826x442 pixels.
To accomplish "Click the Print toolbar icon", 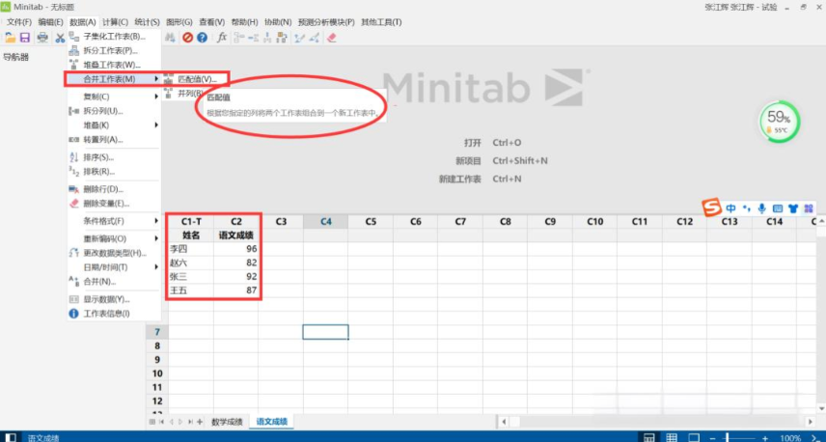I will 42,38.
